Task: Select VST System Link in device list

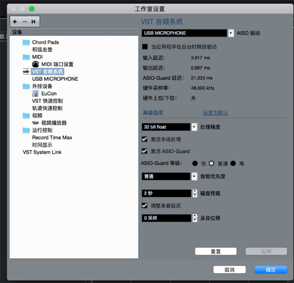Action: coord(42,152)
